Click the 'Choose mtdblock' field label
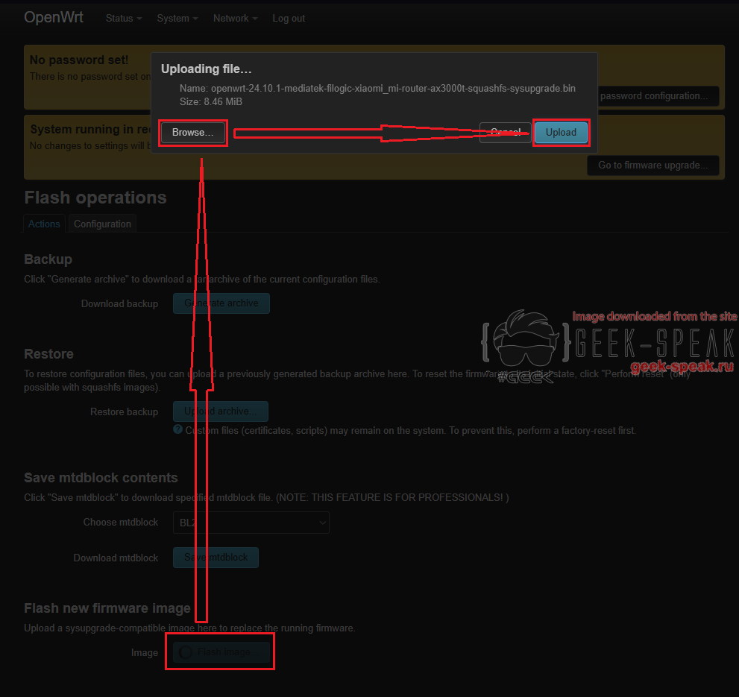Image resolution: width=739 pixels, height=697 pixels. pos(121,522)
